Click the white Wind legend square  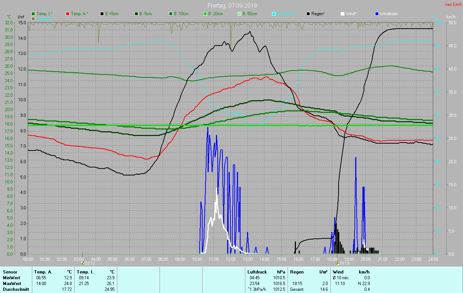point(343,14)
